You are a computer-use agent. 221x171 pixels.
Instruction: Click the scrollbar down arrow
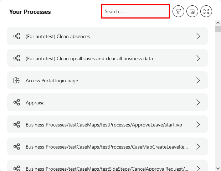click(x=218, y=168)
